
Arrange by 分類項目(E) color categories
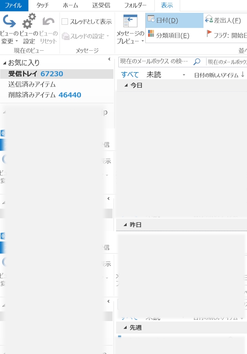point(151,34)
